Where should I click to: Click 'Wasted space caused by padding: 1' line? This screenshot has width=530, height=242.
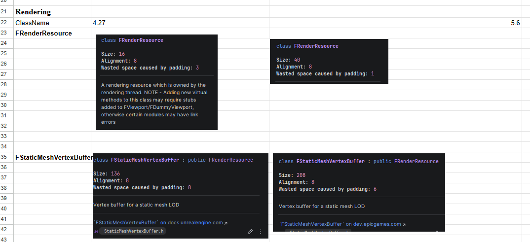[325, 73]
